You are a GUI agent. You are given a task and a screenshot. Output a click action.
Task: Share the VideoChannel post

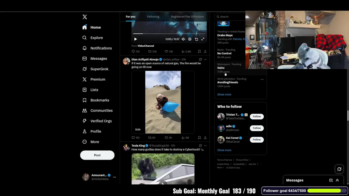coord(205,51)
